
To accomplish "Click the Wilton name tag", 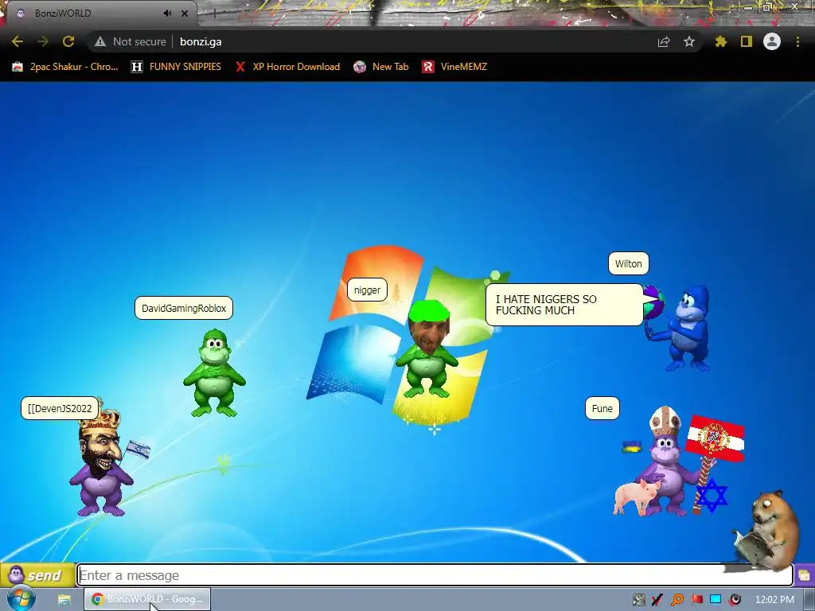I will pyautogui.click(x=629, y=263).
